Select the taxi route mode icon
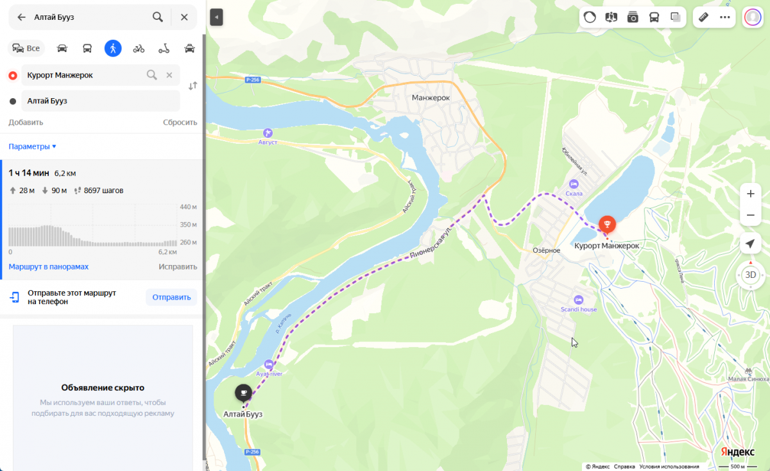The height and width of the screenshot is (471, 770). click(189, 48)
